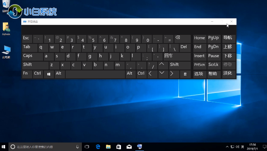Open File Explorer from the taskbar
Image resolution: width=267 pixels, height=151 pixels.
pyautogui.click(x=108, y=147)
